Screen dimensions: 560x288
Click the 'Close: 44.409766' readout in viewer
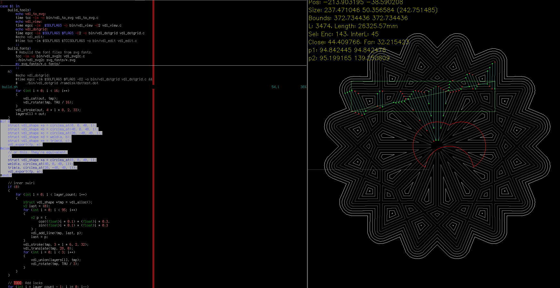[x=359, y=42]
